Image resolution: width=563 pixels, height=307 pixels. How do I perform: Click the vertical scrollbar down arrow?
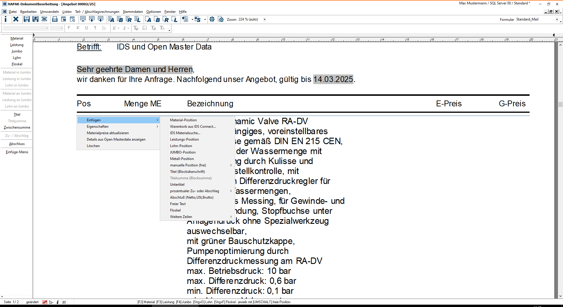click(x=560, y=296)
